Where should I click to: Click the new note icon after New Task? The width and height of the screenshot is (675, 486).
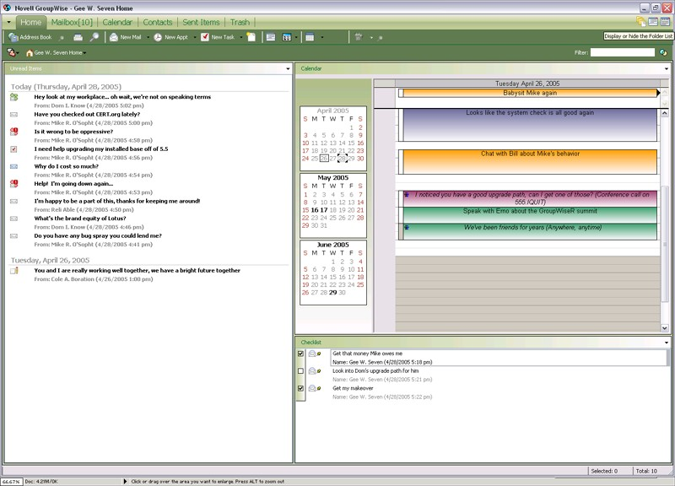[x=251, y=37]
